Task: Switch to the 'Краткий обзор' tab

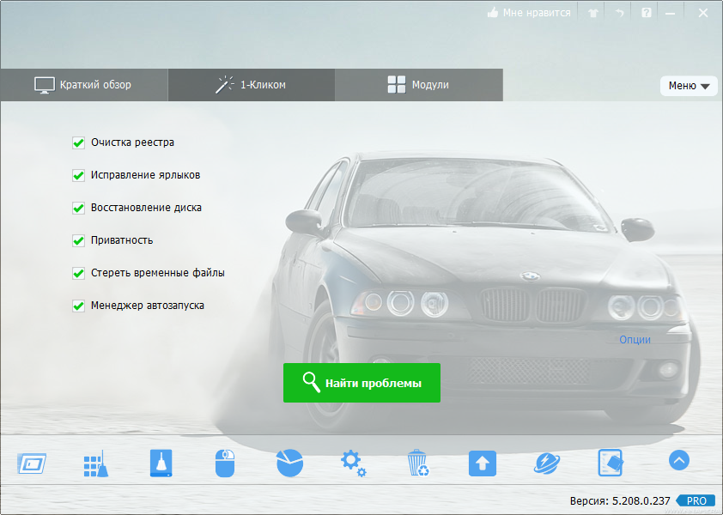Action: click(83, 85)
